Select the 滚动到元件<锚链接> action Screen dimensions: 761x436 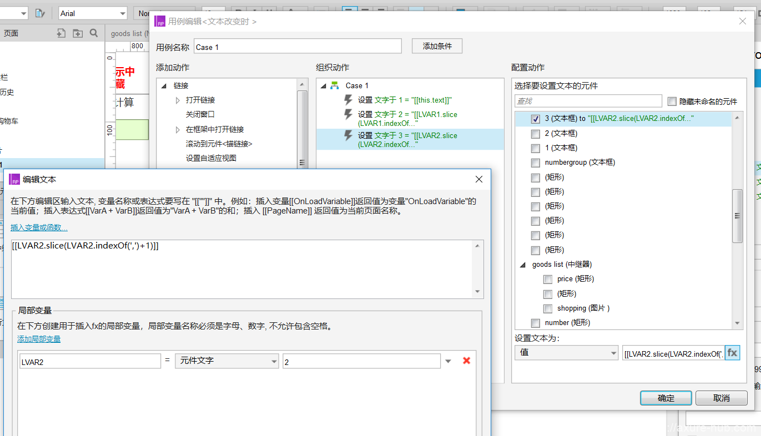(x=219, y=144)
